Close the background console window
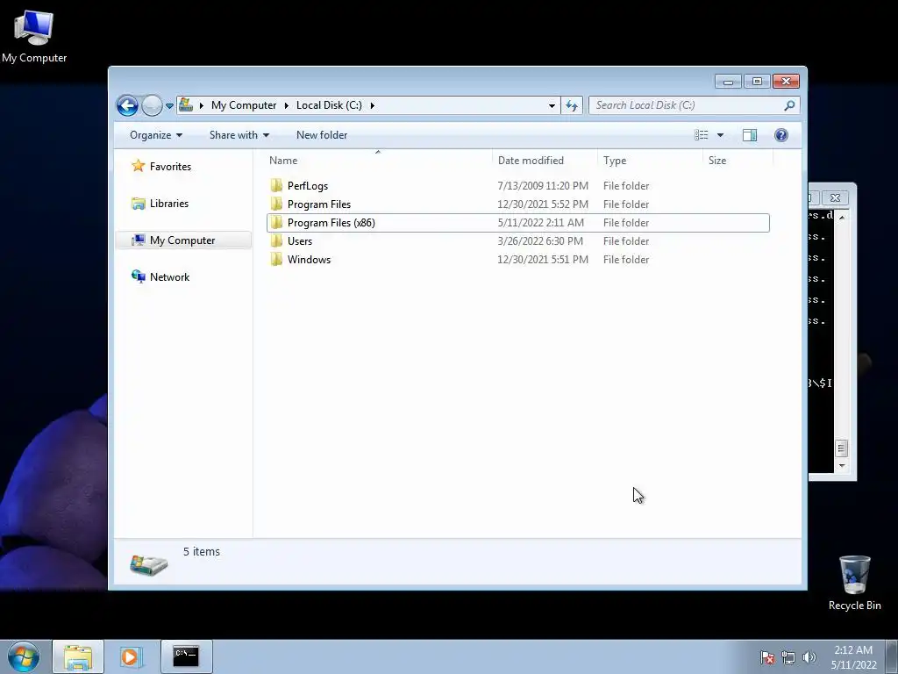898x674 pixels. point(835,197)
